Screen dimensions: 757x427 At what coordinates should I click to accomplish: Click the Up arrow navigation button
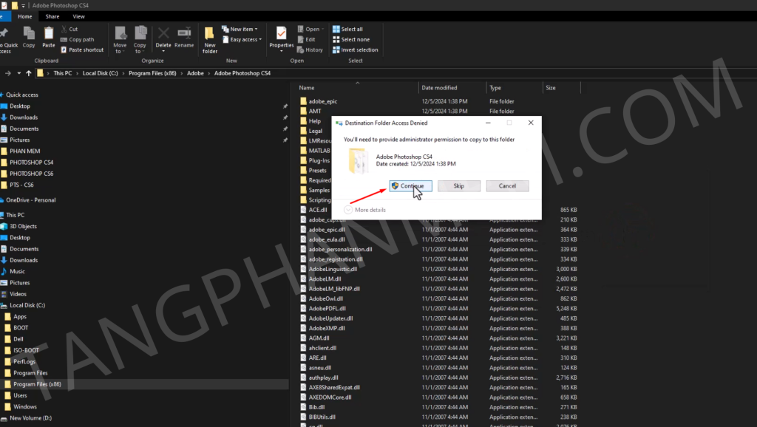point(29,73)
